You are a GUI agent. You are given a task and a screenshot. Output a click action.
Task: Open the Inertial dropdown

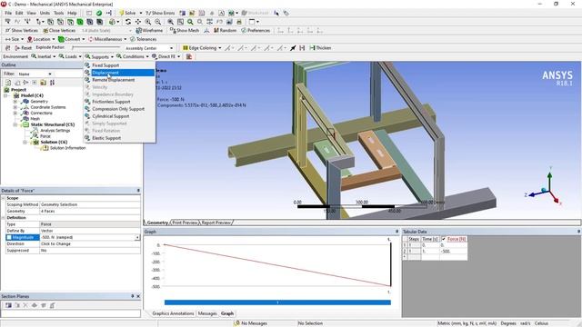pos(44,56)
